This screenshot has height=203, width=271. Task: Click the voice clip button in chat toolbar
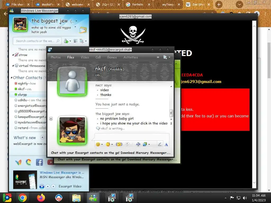coord(127,144)
